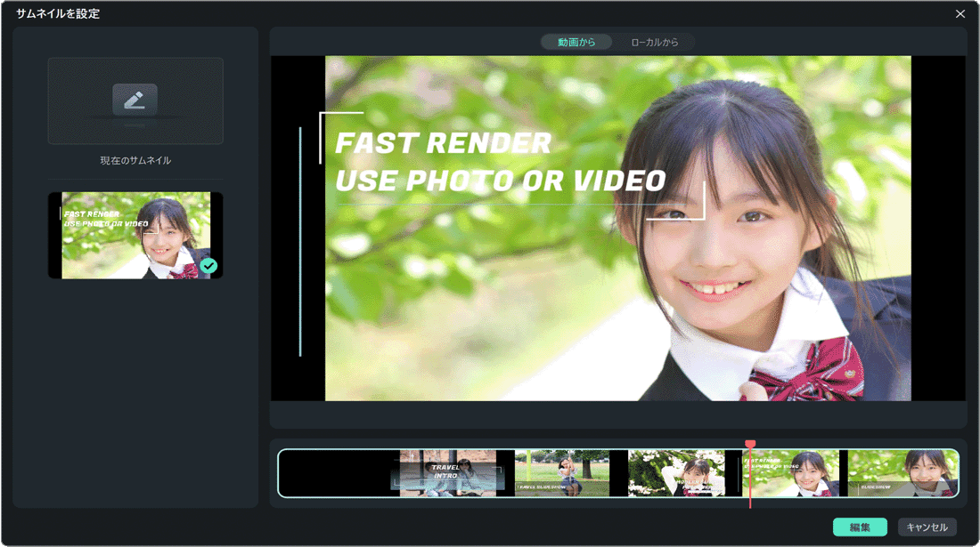Click the キャンセル button
The width and height of the screenshot is (980, 547).
point(927,527)
